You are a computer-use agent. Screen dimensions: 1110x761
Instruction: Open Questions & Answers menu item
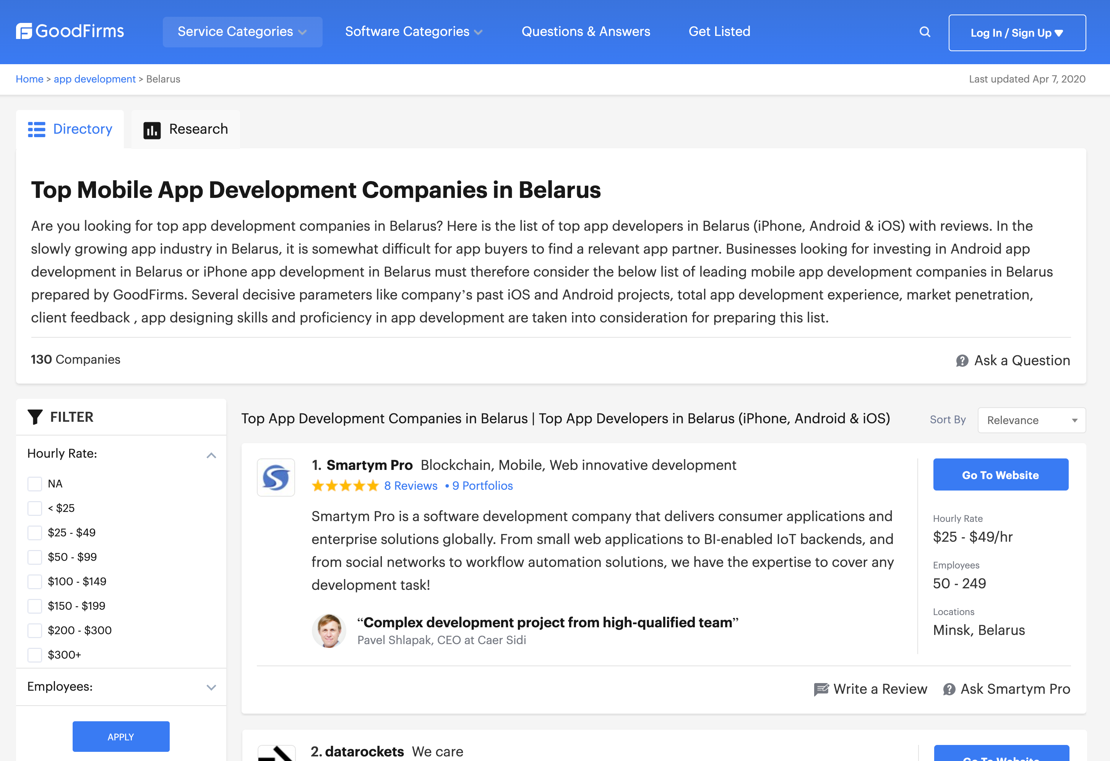586,31
